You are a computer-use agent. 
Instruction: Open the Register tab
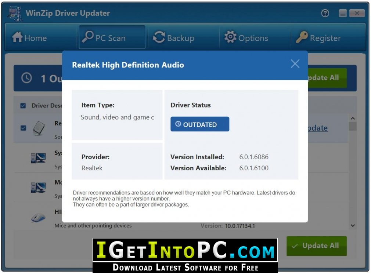point(327,37)
